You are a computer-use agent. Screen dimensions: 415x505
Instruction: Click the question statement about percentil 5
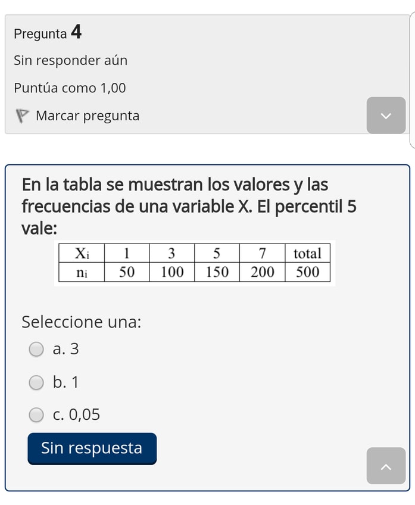[189, 206]
